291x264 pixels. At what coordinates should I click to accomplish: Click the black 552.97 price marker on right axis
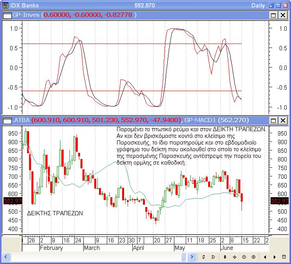(x=279, y=201)
